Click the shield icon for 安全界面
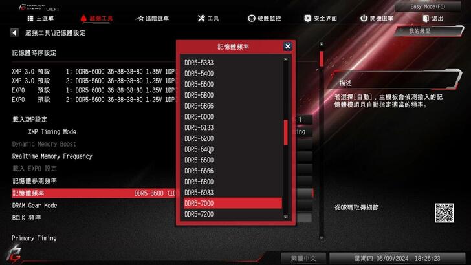 pos(307,18)
